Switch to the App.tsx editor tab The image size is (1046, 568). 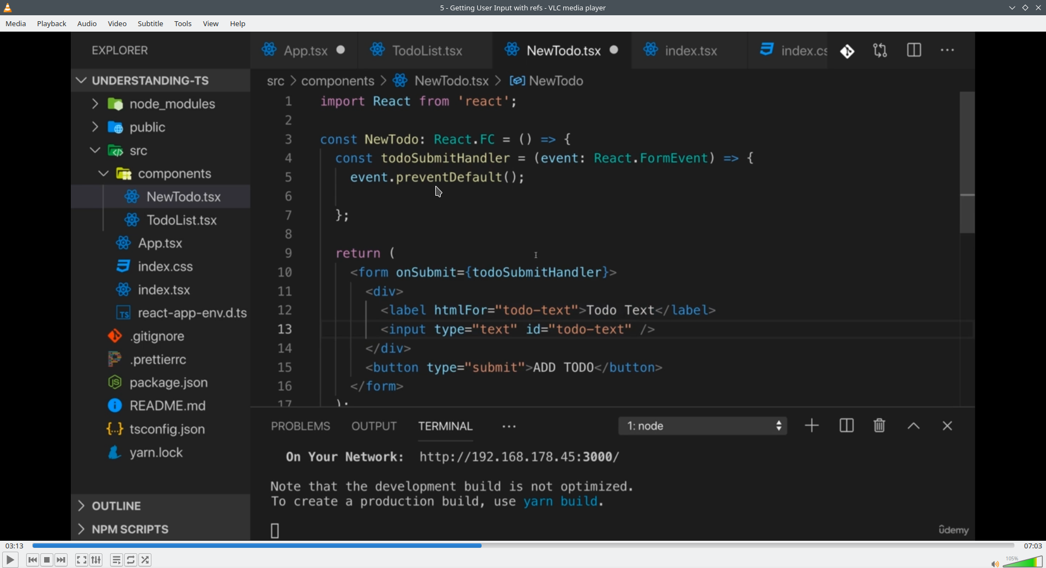pos(303,50)
